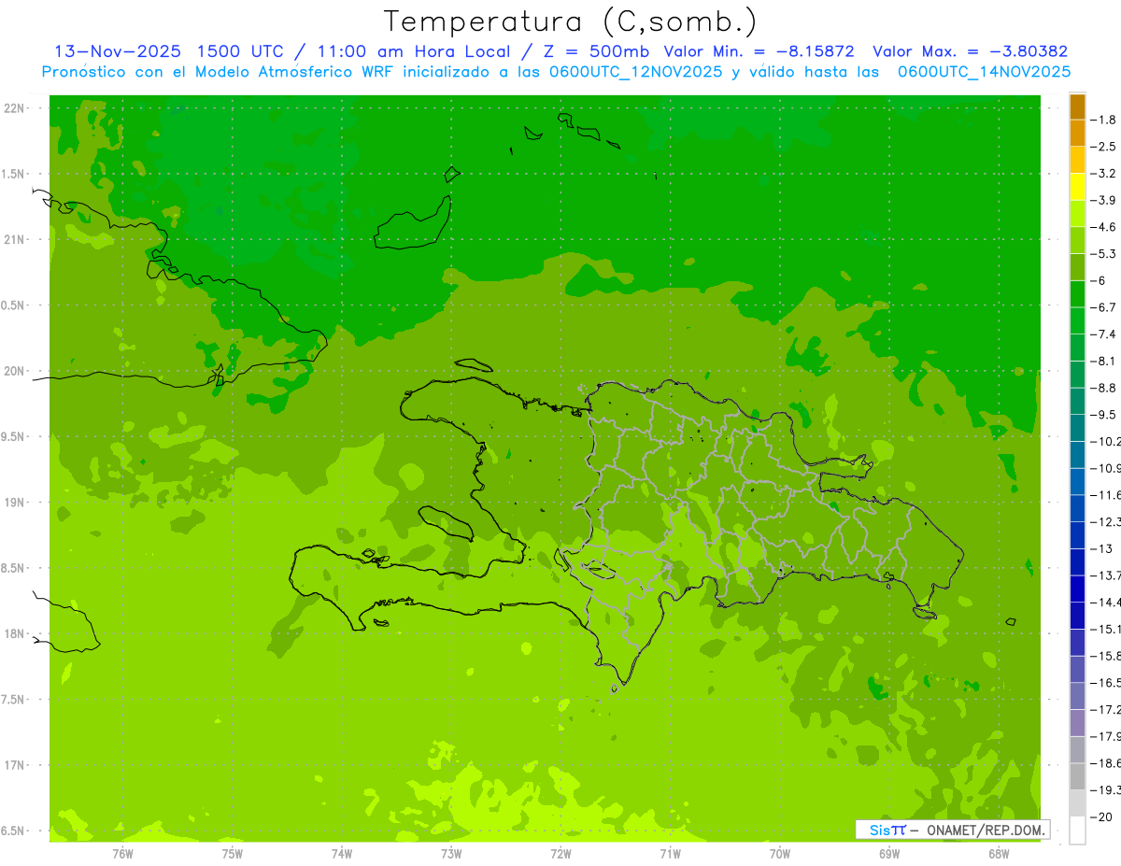Click the '-7.4' legend value
The height and width of the screenshot is (866, 1121).
tap(1103, 334)
